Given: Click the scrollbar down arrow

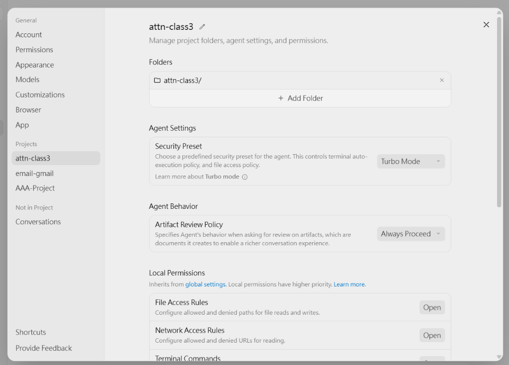Looking at the screenshot, I should click(499, 357).
